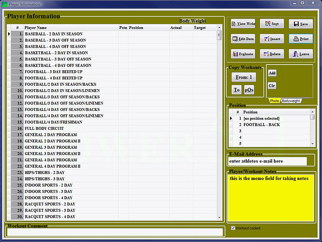
Task: Print the player list
Action: click(x=301, y=39)
